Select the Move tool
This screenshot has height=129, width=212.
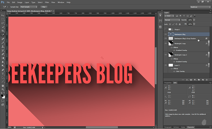point(3,15)
